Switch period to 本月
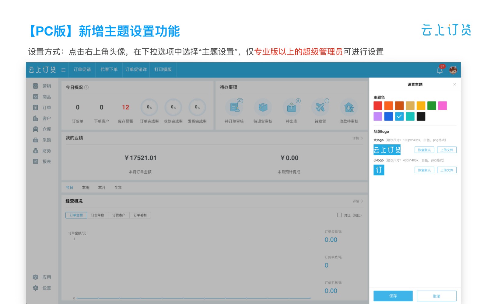Image resolution: width=487 pixels, height=304 pixels. click(x=102, y=188)
